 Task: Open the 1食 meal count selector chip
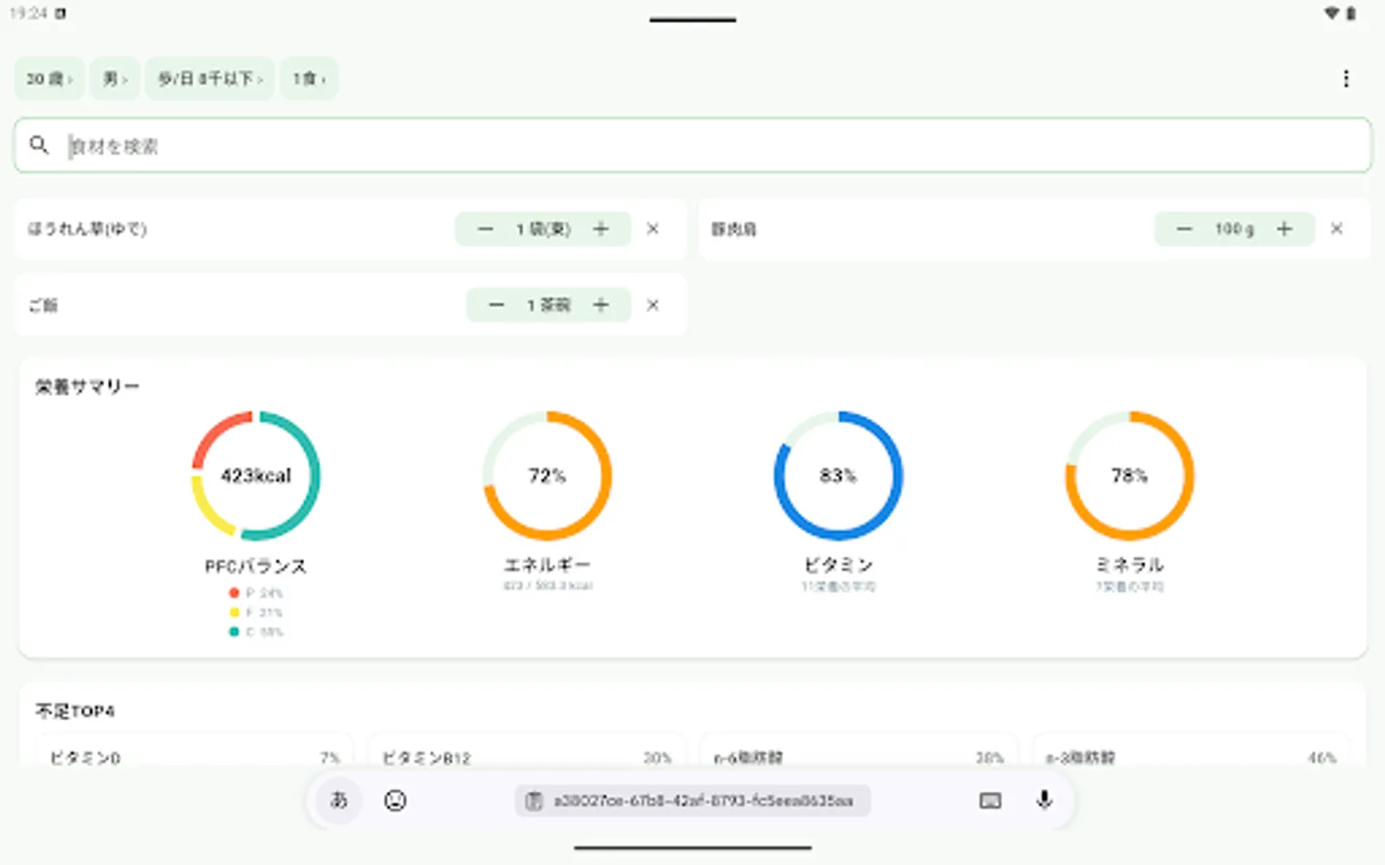309,79
